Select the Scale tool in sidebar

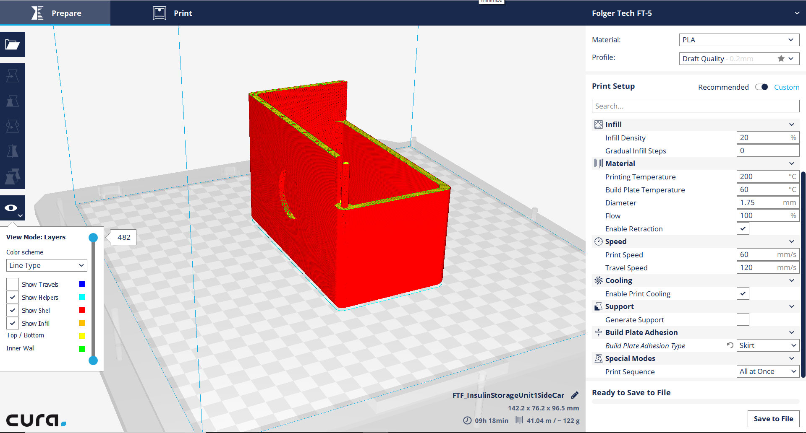(13, 101)
